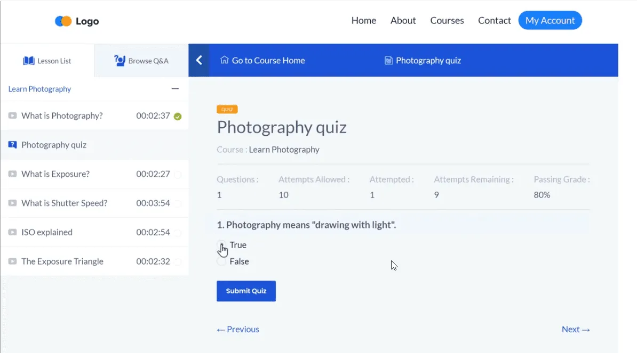Switch to the Lesson List tab
637x353 pixels.
pyautogui.click(x=47, y=61)
